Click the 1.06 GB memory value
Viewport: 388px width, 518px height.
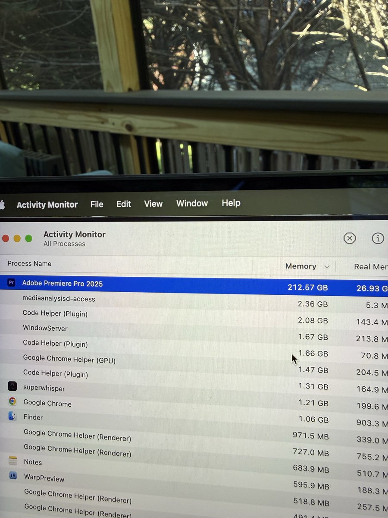tap(313, 420)
